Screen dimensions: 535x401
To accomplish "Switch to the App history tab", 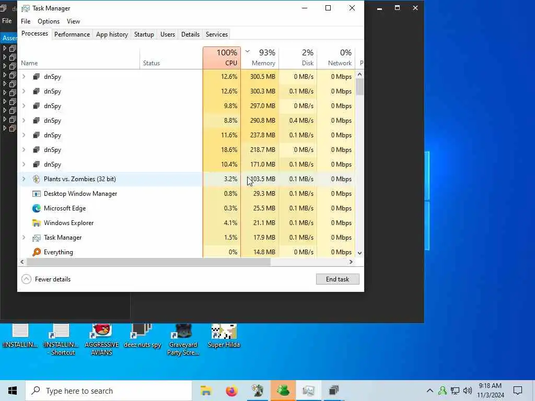I will tap(112, 34).
